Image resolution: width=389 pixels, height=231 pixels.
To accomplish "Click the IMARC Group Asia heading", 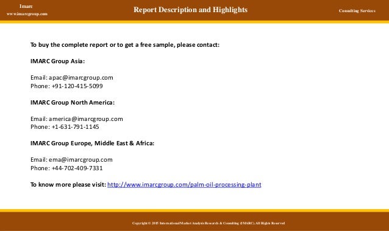I will 57,61.
